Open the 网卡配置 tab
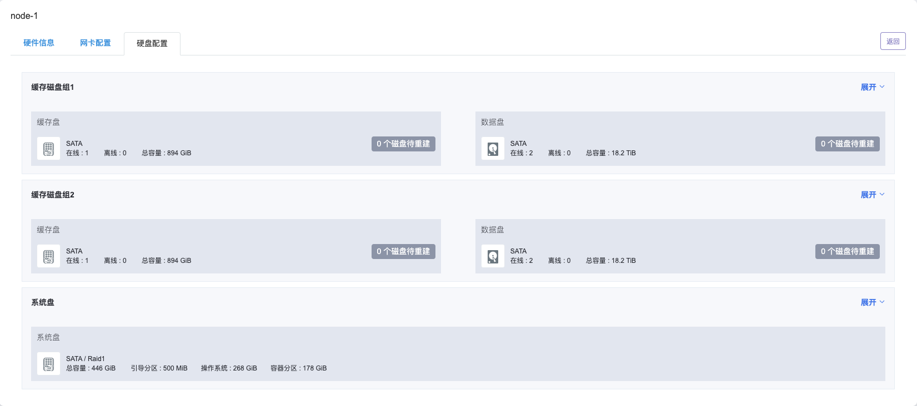 click(x=96, y=43)
